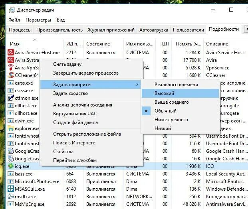
Task: Click the Task Manager title bar icon
Action: click(x=12, y=10)
